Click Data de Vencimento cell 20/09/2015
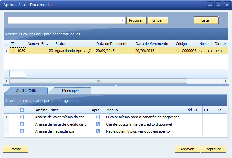The height and width of the screenshot is (158, 232). tap(154, 51)
